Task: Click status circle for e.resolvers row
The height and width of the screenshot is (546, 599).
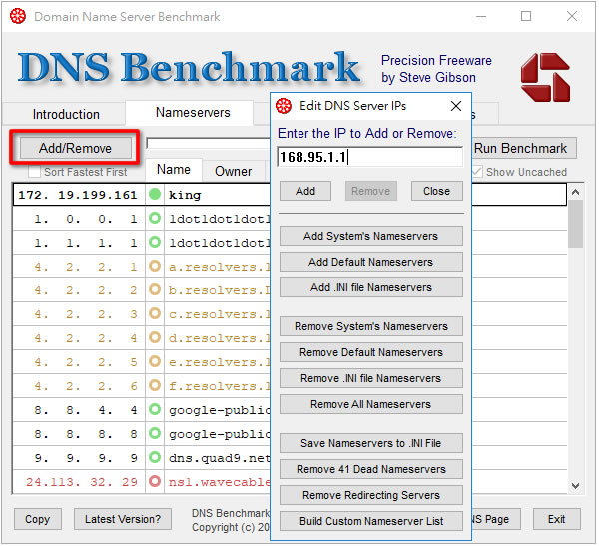Action: 155,361
